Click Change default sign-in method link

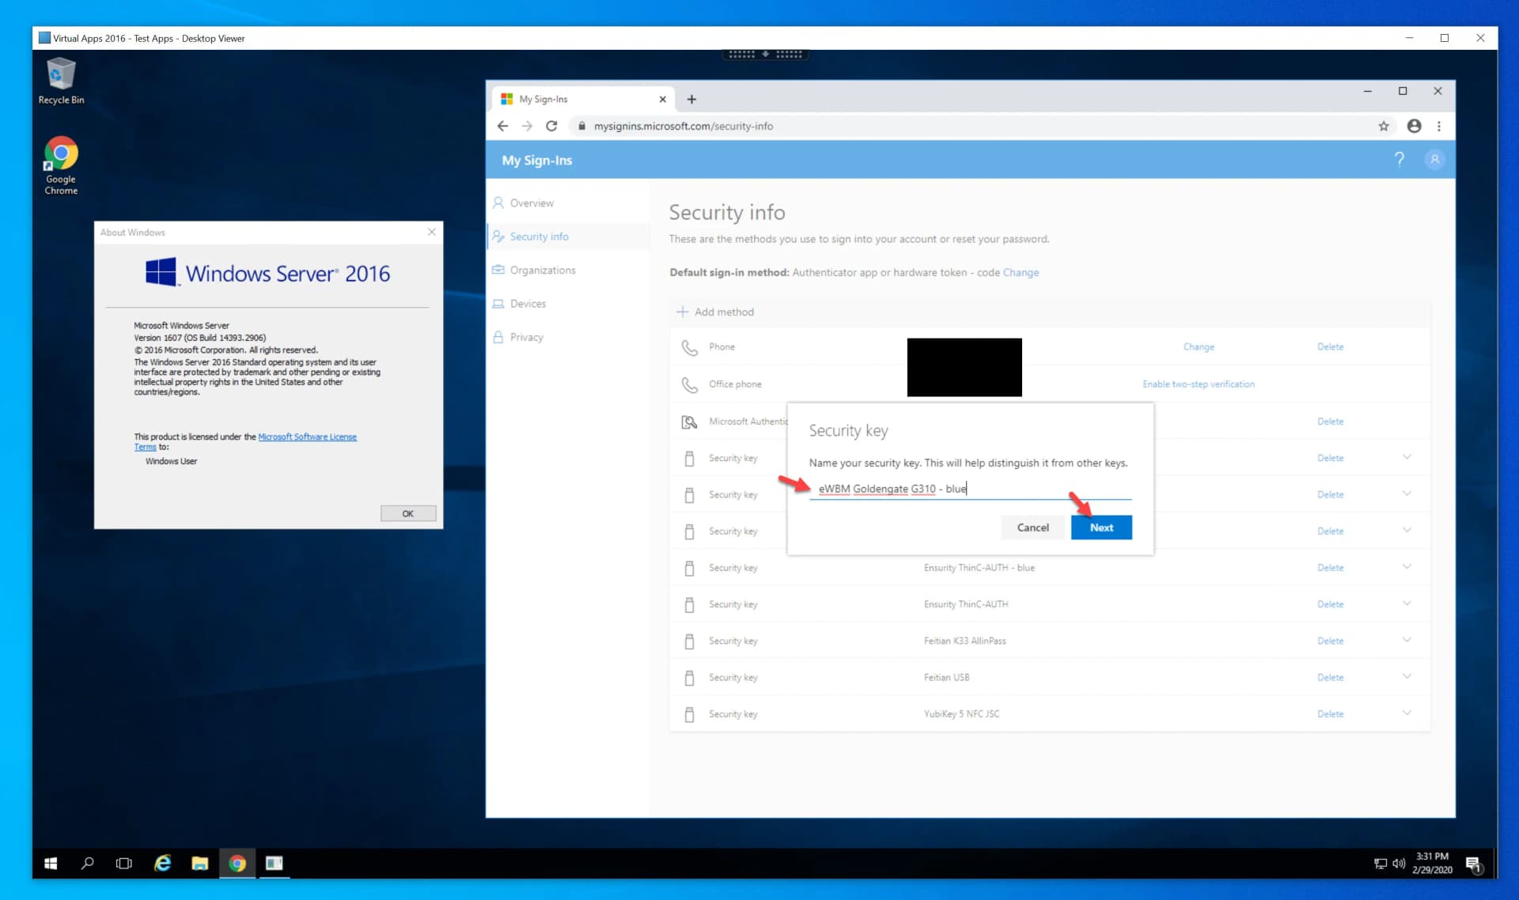(x=1021, y=272)
